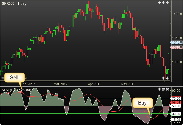Viewport: 183px width, 125px height.
Task: Select the SPX500 - 1 day chart title
Action: [14, 3]
